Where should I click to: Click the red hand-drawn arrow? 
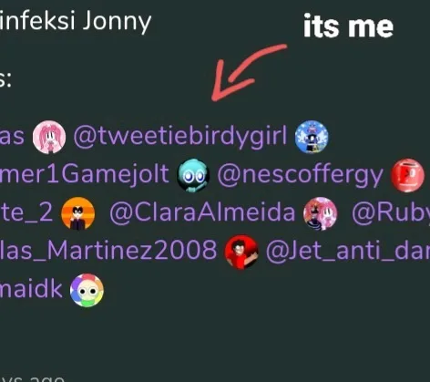(x=249, y=72)
